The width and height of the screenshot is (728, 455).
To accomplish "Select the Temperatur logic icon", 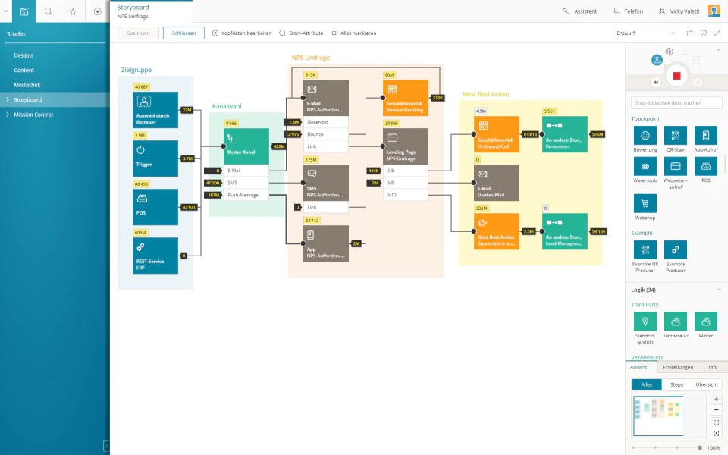I will pyautogui.click(x=676, y=322).
